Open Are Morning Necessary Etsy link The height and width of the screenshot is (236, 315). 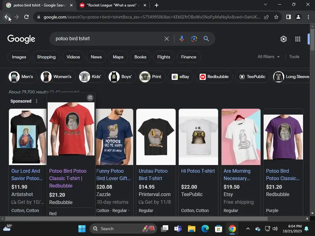coord(237,175)
